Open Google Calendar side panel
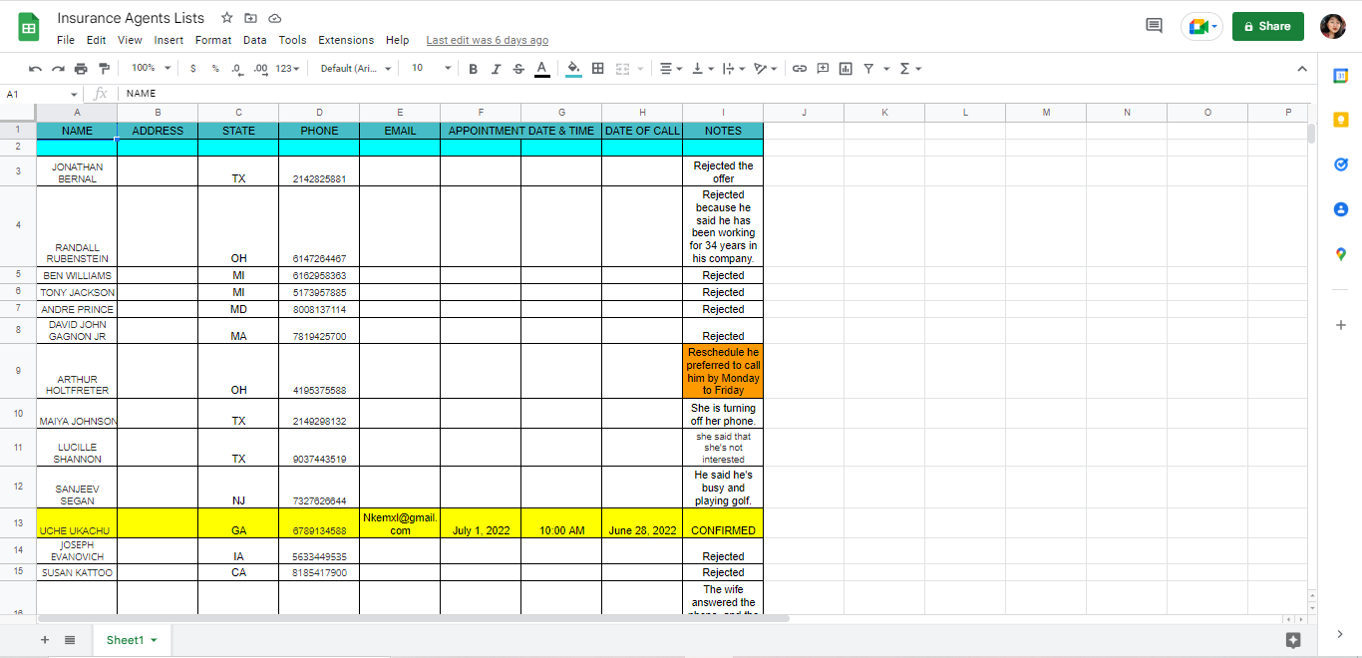1362x658 pixels. point(1341,77)
